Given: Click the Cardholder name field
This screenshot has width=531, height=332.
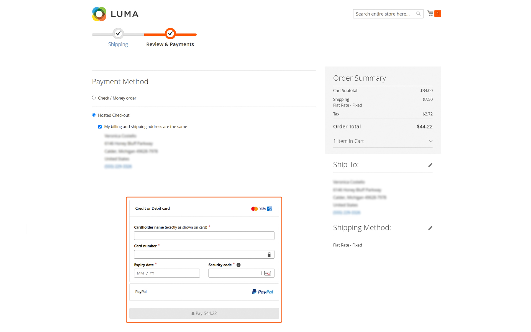Looking at the screenshot, I should 204,236.
